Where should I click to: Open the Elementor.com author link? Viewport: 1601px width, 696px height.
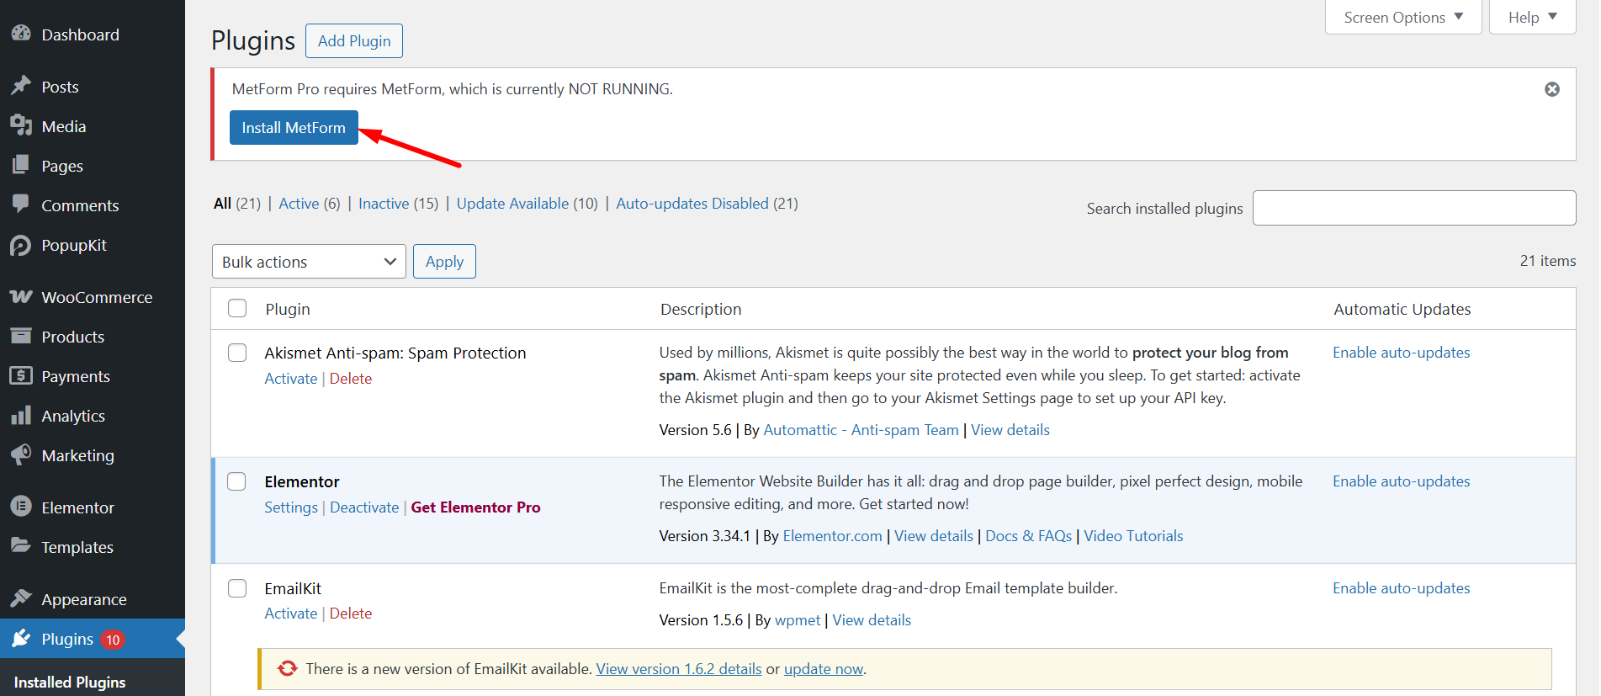click(832, 536)
